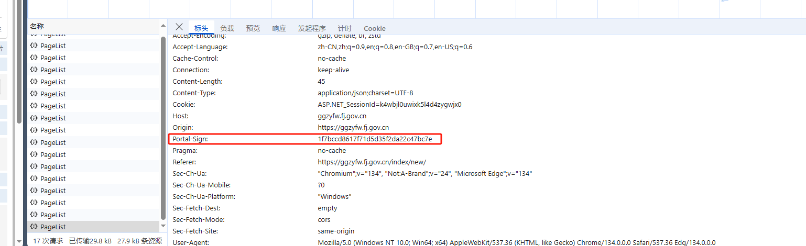Click the Connection header name

[191, 70]
